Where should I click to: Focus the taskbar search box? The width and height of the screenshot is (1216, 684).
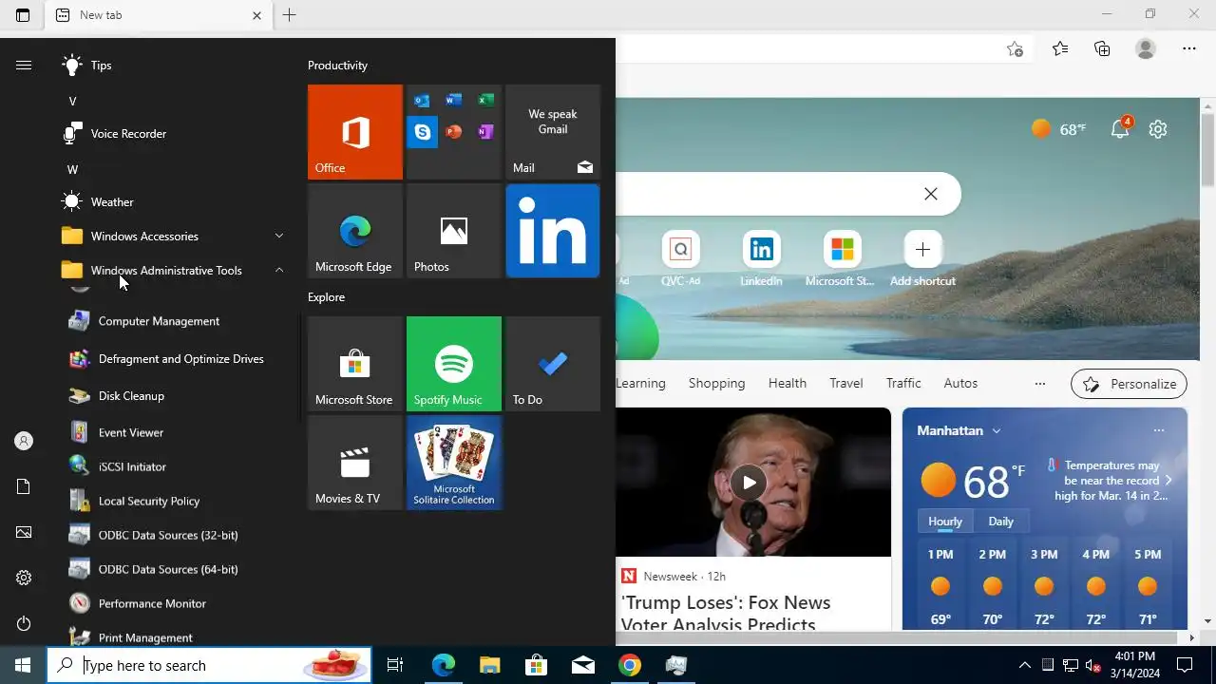click(x=209, y=665)
